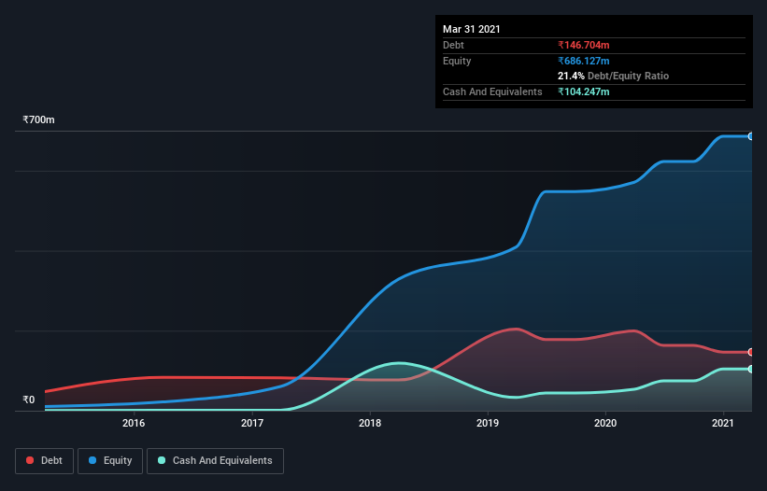The width and height of the screenshot is (767, 491).
Task: Toggle the Cash And Equivalents legend button
Action: coord(215,461)
